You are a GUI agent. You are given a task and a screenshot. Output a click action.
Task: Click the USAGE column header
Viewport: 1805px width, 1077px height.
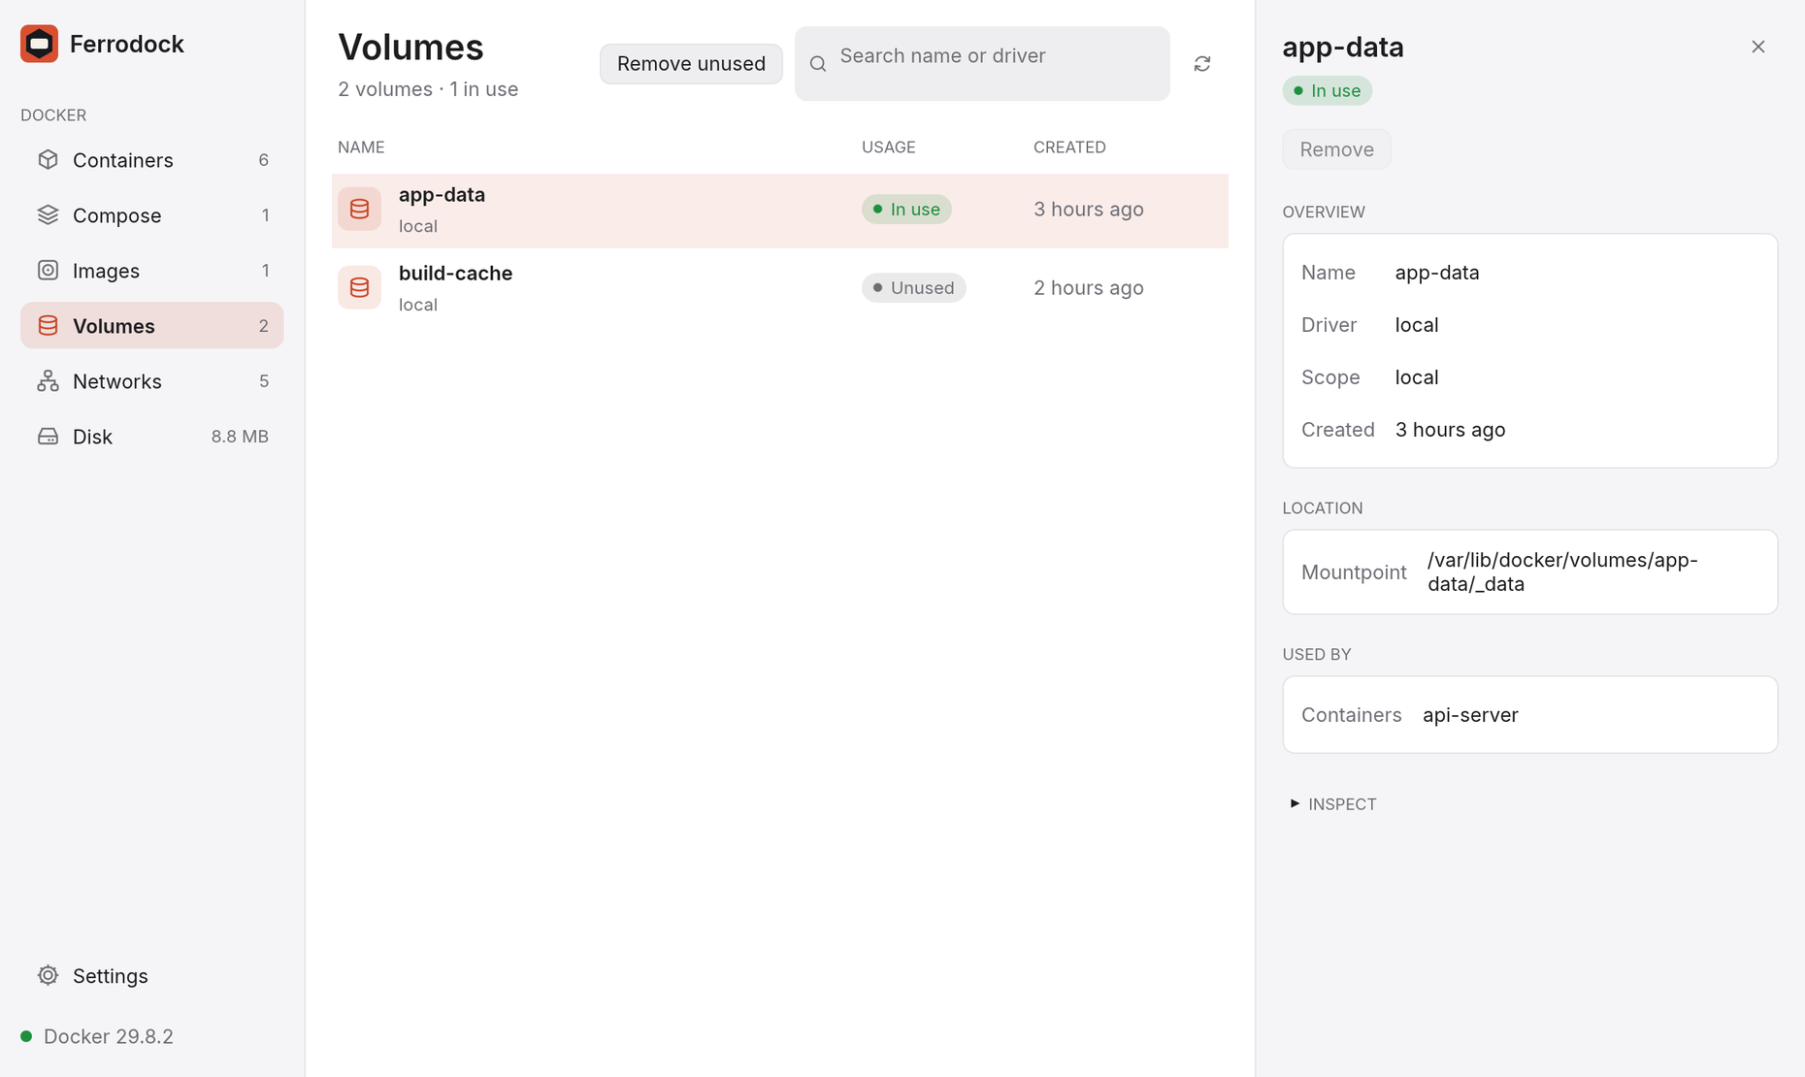888,147
